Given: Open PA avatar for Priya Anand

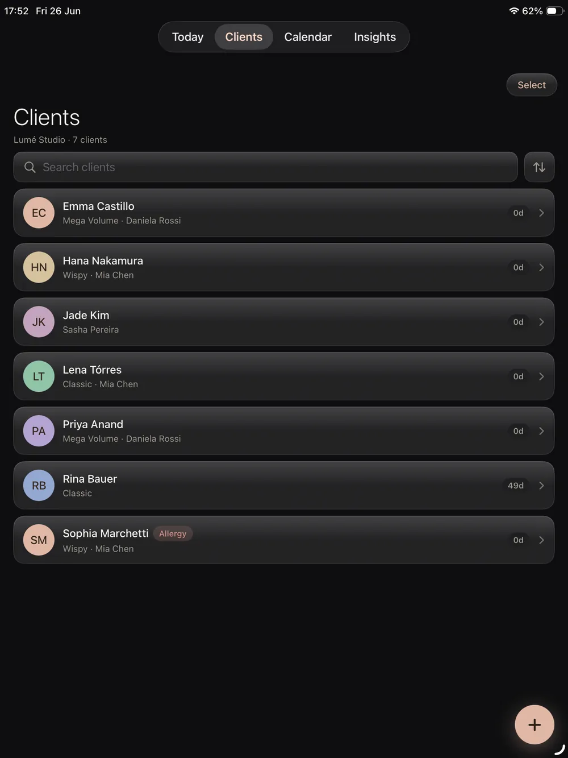Looking at the screenshot, I should point(39,431).
